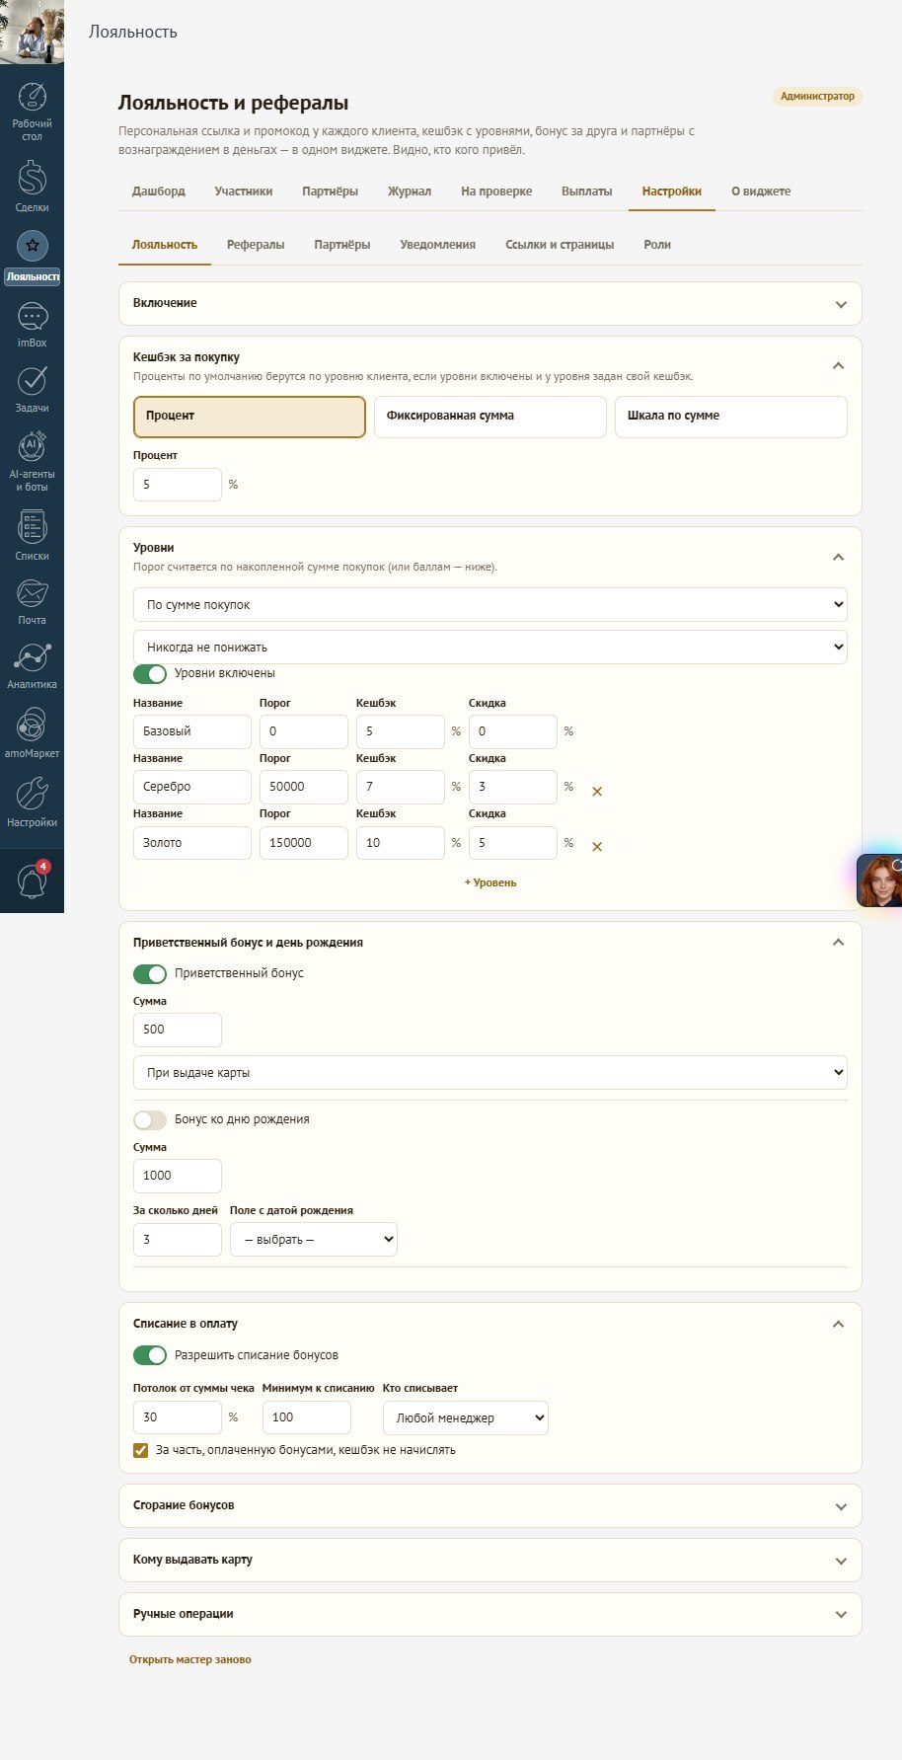Open notifications bell with badge

(32, 880)
